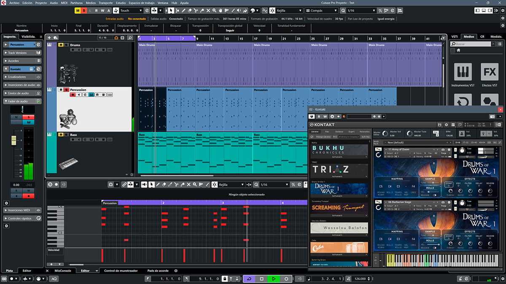Click the Medios home icon
The image size is (506, 284).
click(x=459, y=50)
